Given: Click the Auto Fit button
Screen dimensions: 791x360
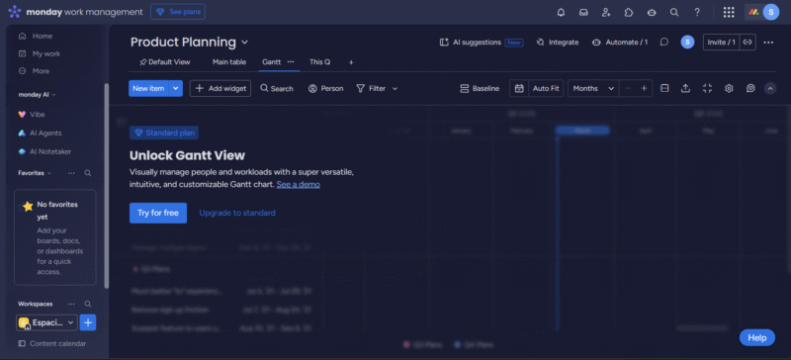Looking at the screenshot, I should click(x=546, y=88).
